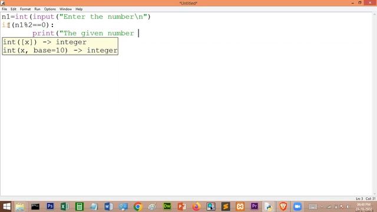This screenshot has height=212, width=377.
Task: Click the "The given number string
Action: (x=97, y=33)
